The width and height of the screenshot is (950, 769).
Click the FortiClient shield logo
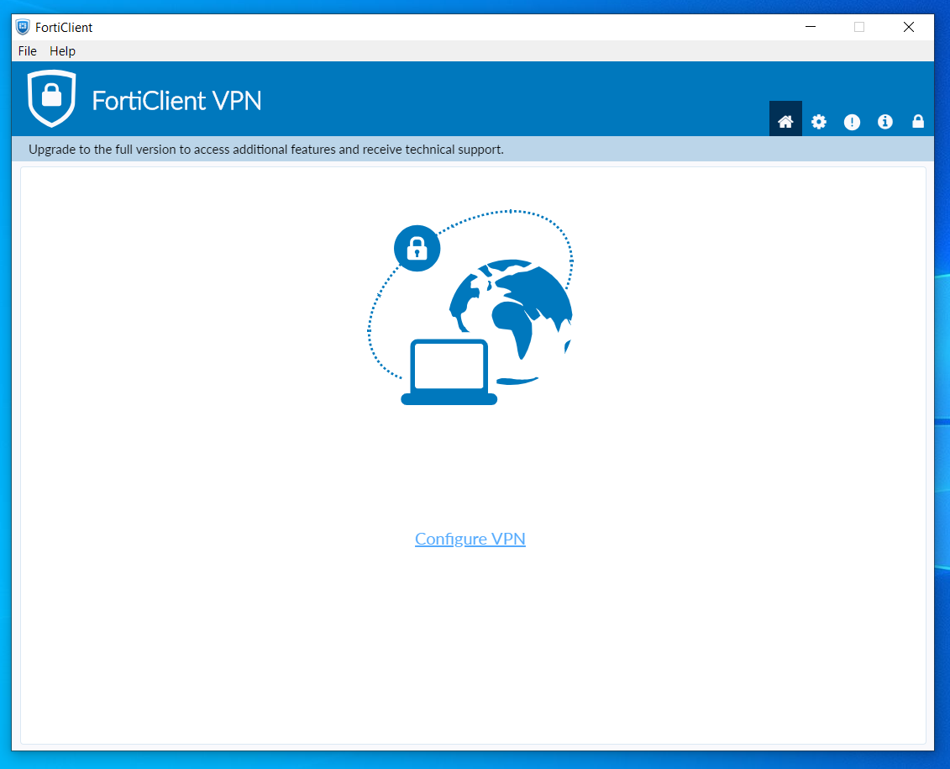point(51,98)
